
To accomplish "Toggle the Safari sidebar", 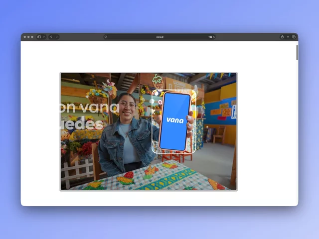I will point(39,37).
